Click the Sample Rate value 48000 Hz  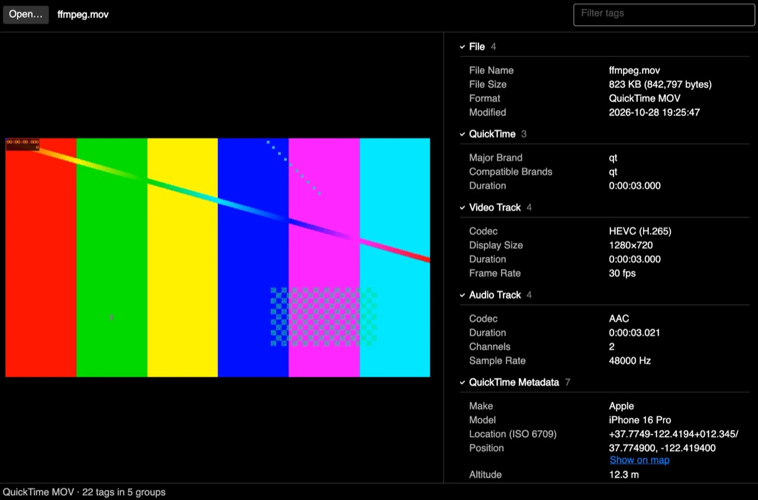click(630, 361)
